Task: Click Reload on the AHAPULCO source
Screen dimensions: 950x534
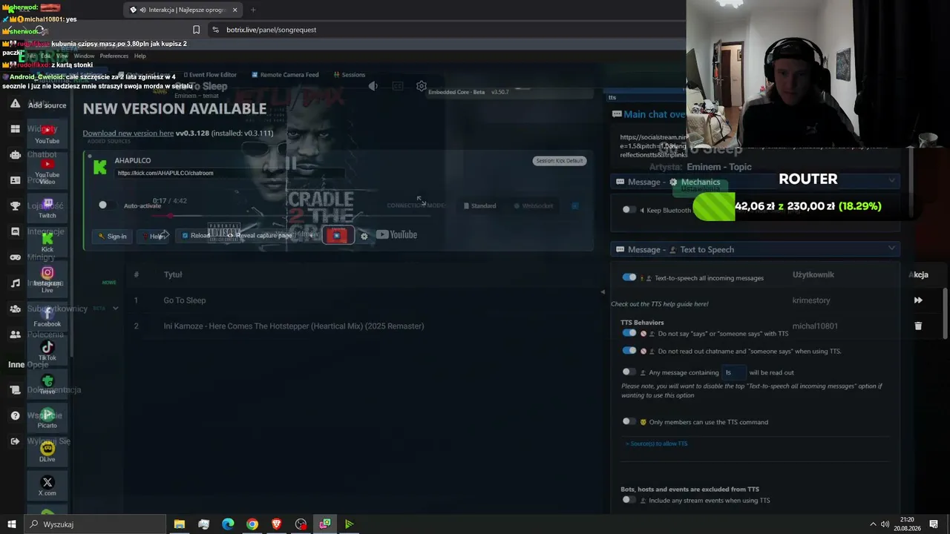Action: [x=195, y=236]
